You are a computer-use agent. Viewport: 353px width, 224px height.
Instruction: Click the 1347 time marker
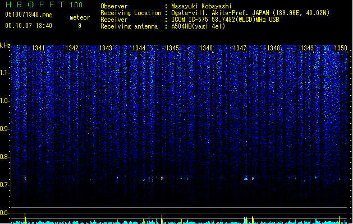coord(240,48)
